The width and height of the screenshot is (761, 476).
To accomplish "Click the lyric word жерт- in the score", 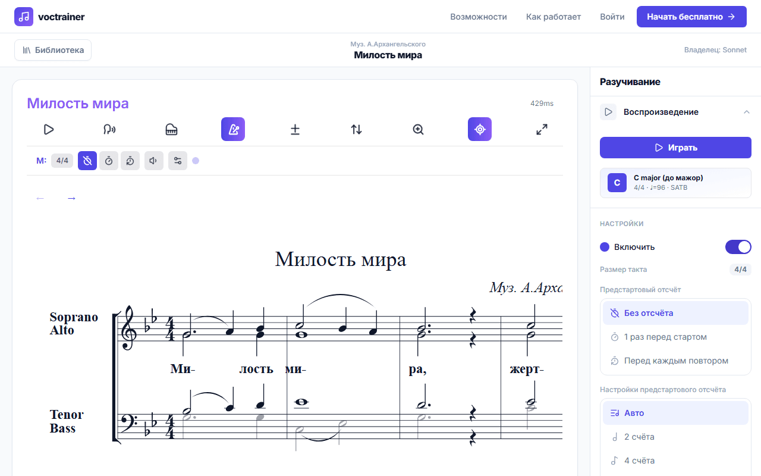I will click(x=527, y=369).
